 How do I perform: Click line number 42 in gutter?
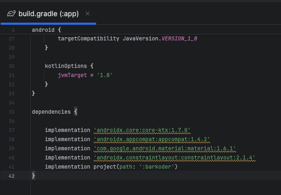tap(11, 176)
